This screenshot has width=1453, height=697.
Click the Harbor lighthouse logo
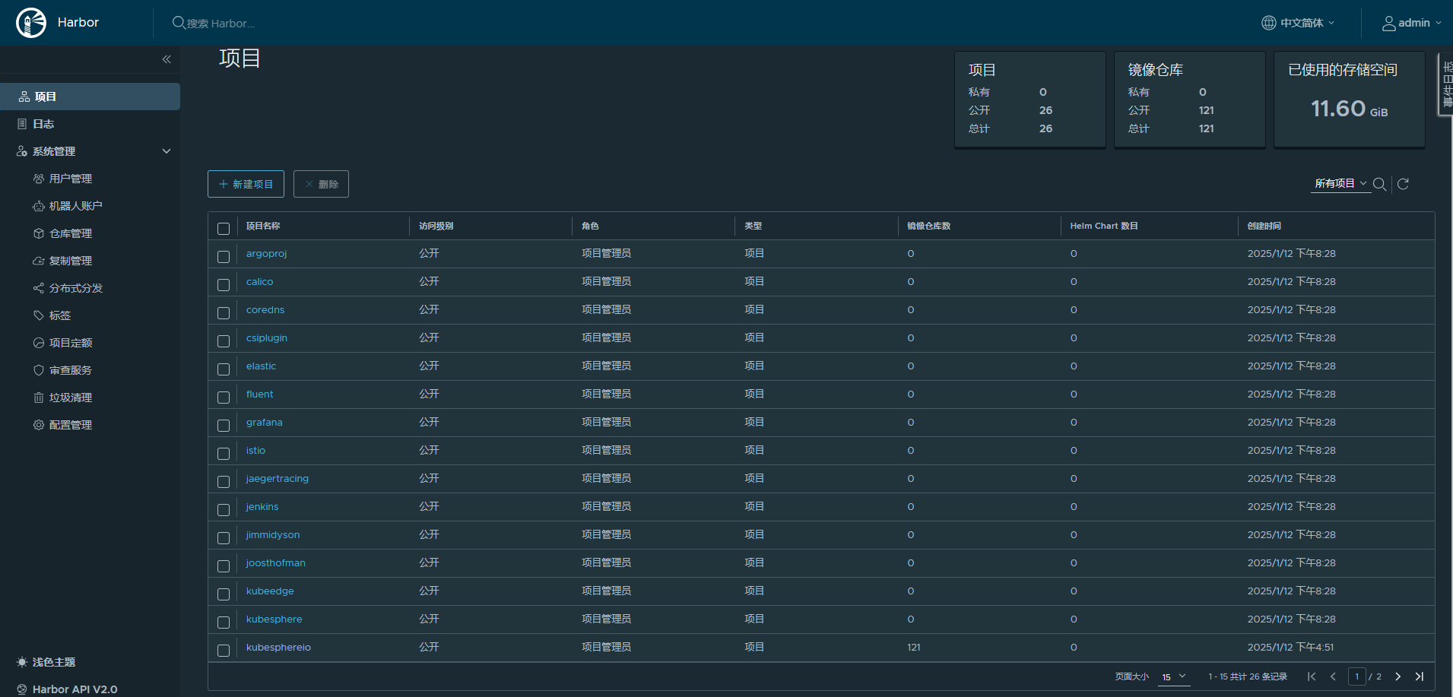click(31, 23)
